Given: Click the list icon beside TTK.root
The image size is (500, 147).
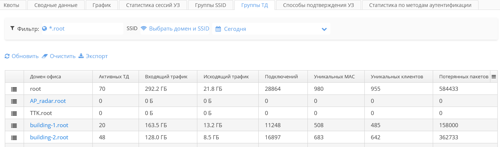Looking at the screenshot, I should 14,113.
